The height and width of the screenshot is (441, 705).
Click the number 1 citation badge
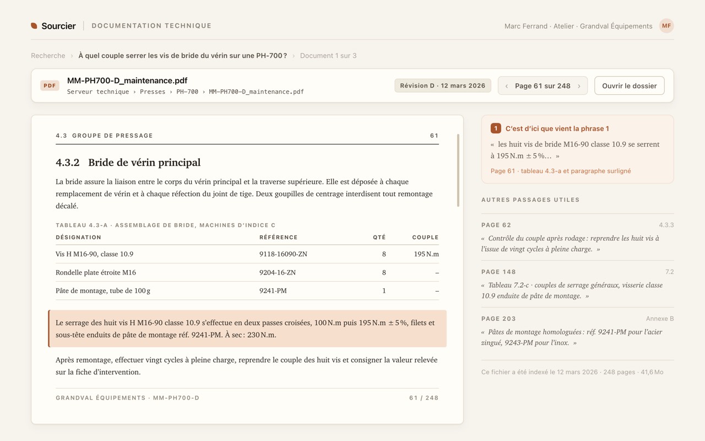[x=496, y=128]
